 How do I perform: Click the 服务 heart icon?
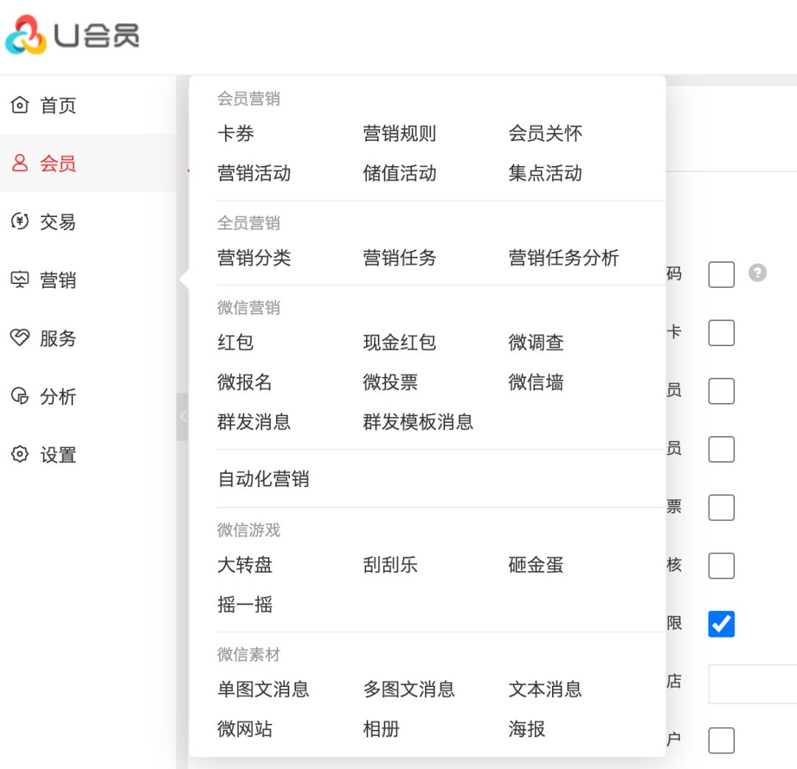19,338
